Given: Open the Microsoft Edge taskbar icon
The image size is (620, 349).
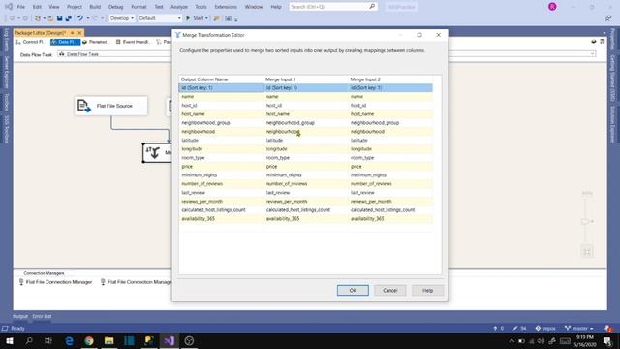Looking at the screenshot, I should click(69, 340).
